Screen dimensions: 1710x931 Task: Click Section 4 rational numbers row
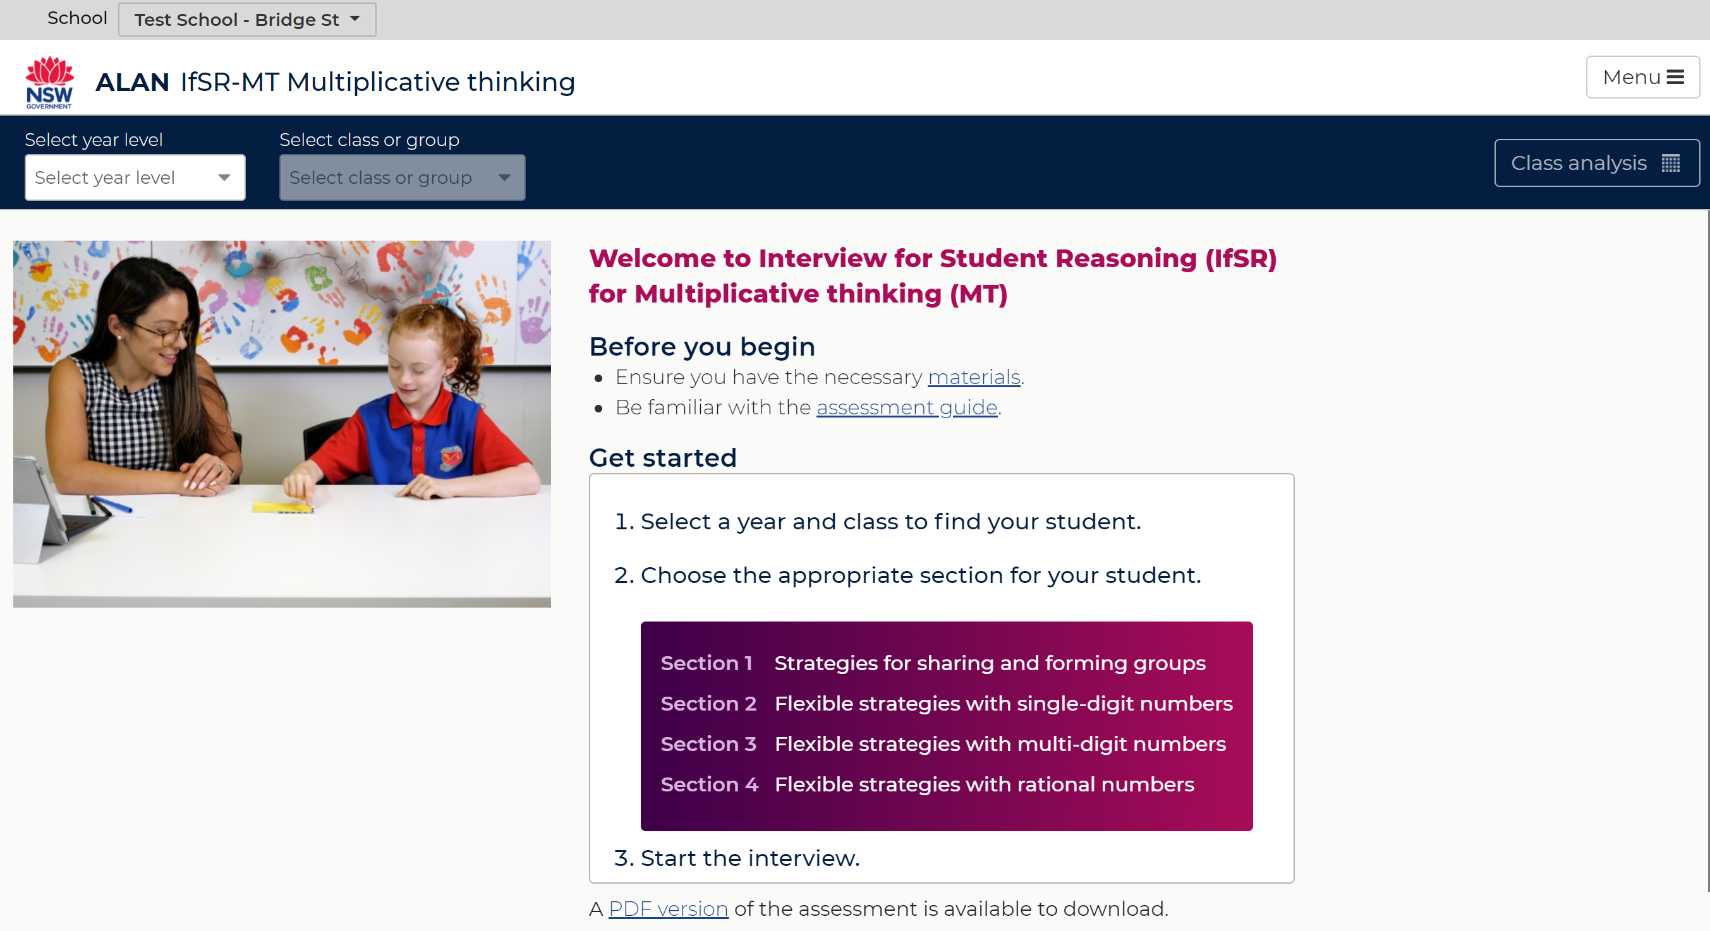pos(926,784)
